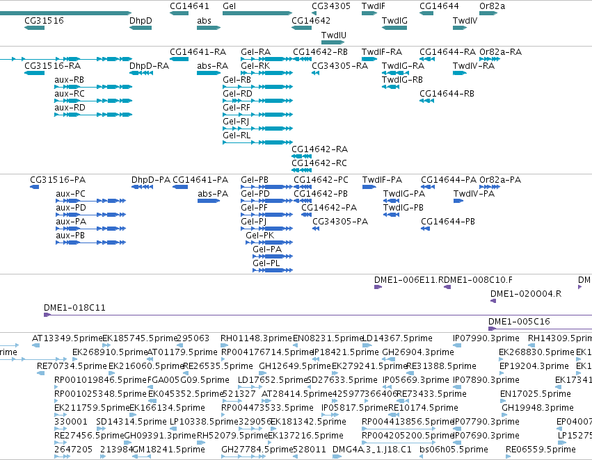Image resolution: width=592 pixels, height=460 pixels.
Task: Click the DME1-018C11 BAC label
Action: (74, 308)
